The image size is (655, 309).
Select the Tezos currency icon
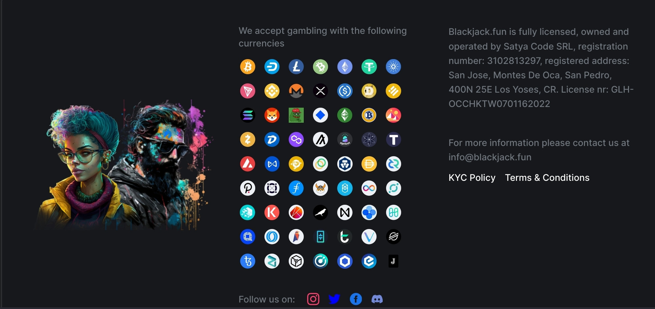(x=248, y=261)
